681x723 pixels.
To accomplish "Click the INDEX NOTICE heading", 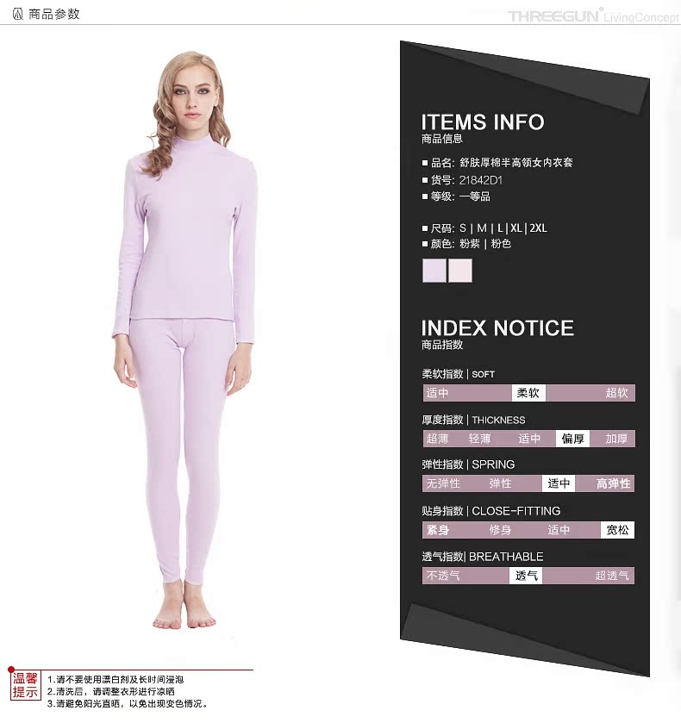I will point(497,328).
